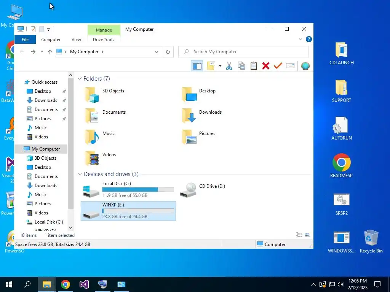Screen dimensions: 390x292
Task: Select Downloads under Quick access
Action: point(46,100)
